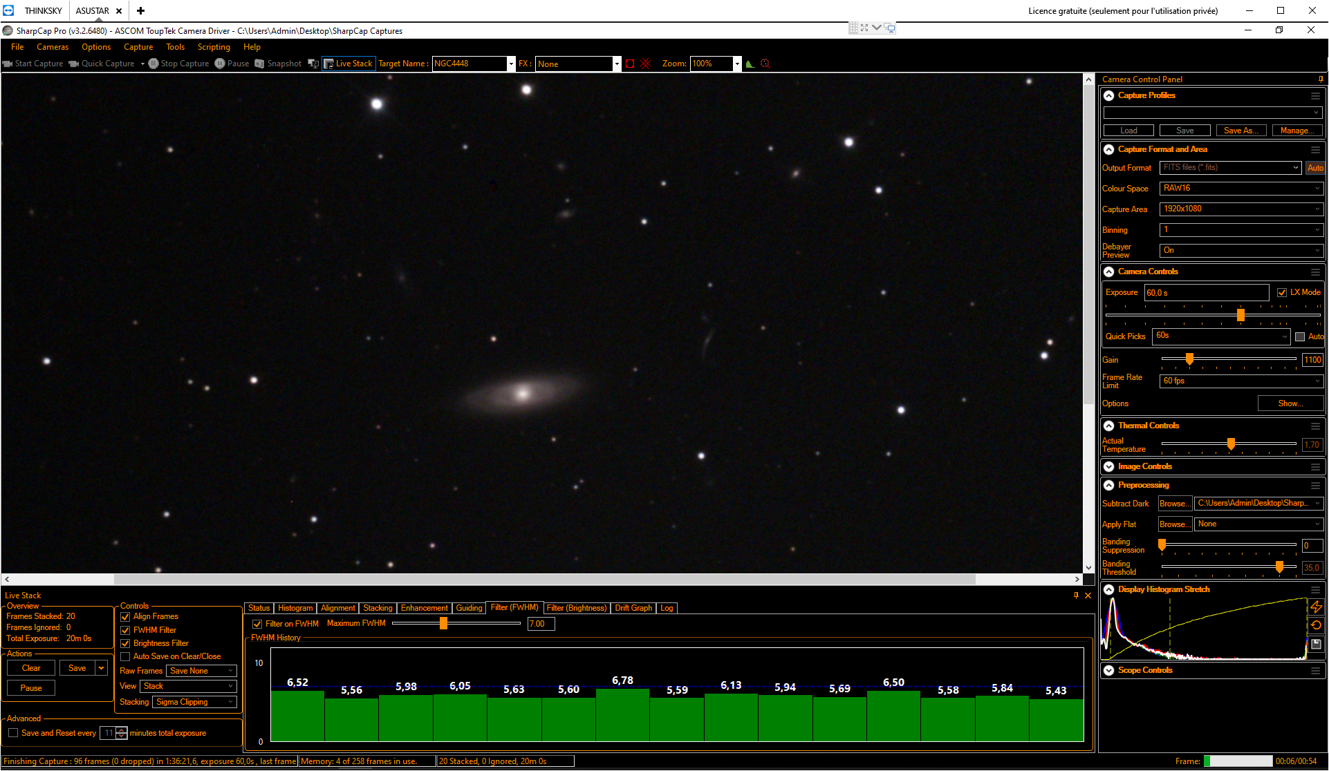1329x771 pixels.
Task: Close the Live Stack panel
Action: (1088, 596)
